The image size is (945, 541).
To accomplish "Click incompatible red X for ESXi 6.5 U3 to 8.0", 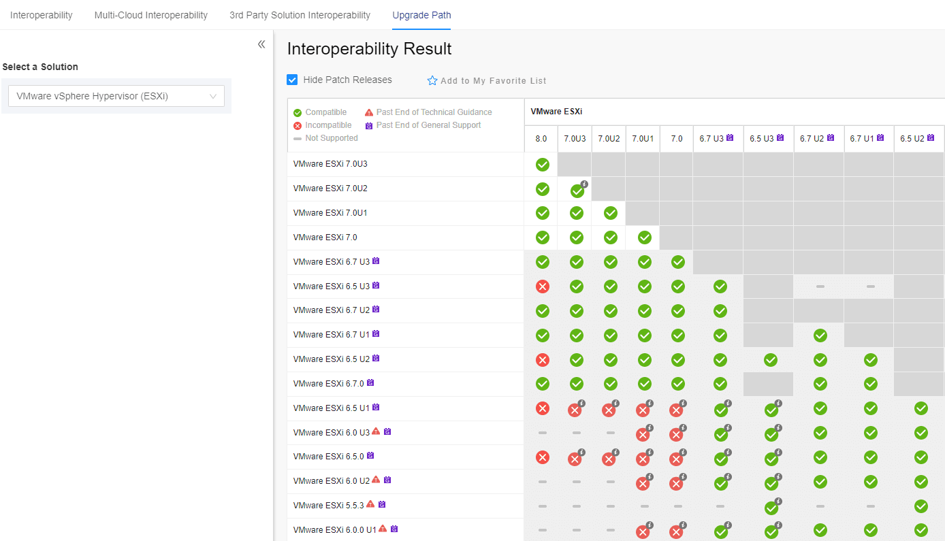I will tap(542, 286).
